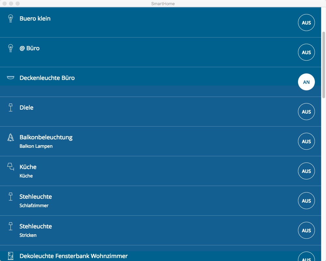
Task: Click the tree icon for Balkonbeleuchtung
Action: pos(10,137)
